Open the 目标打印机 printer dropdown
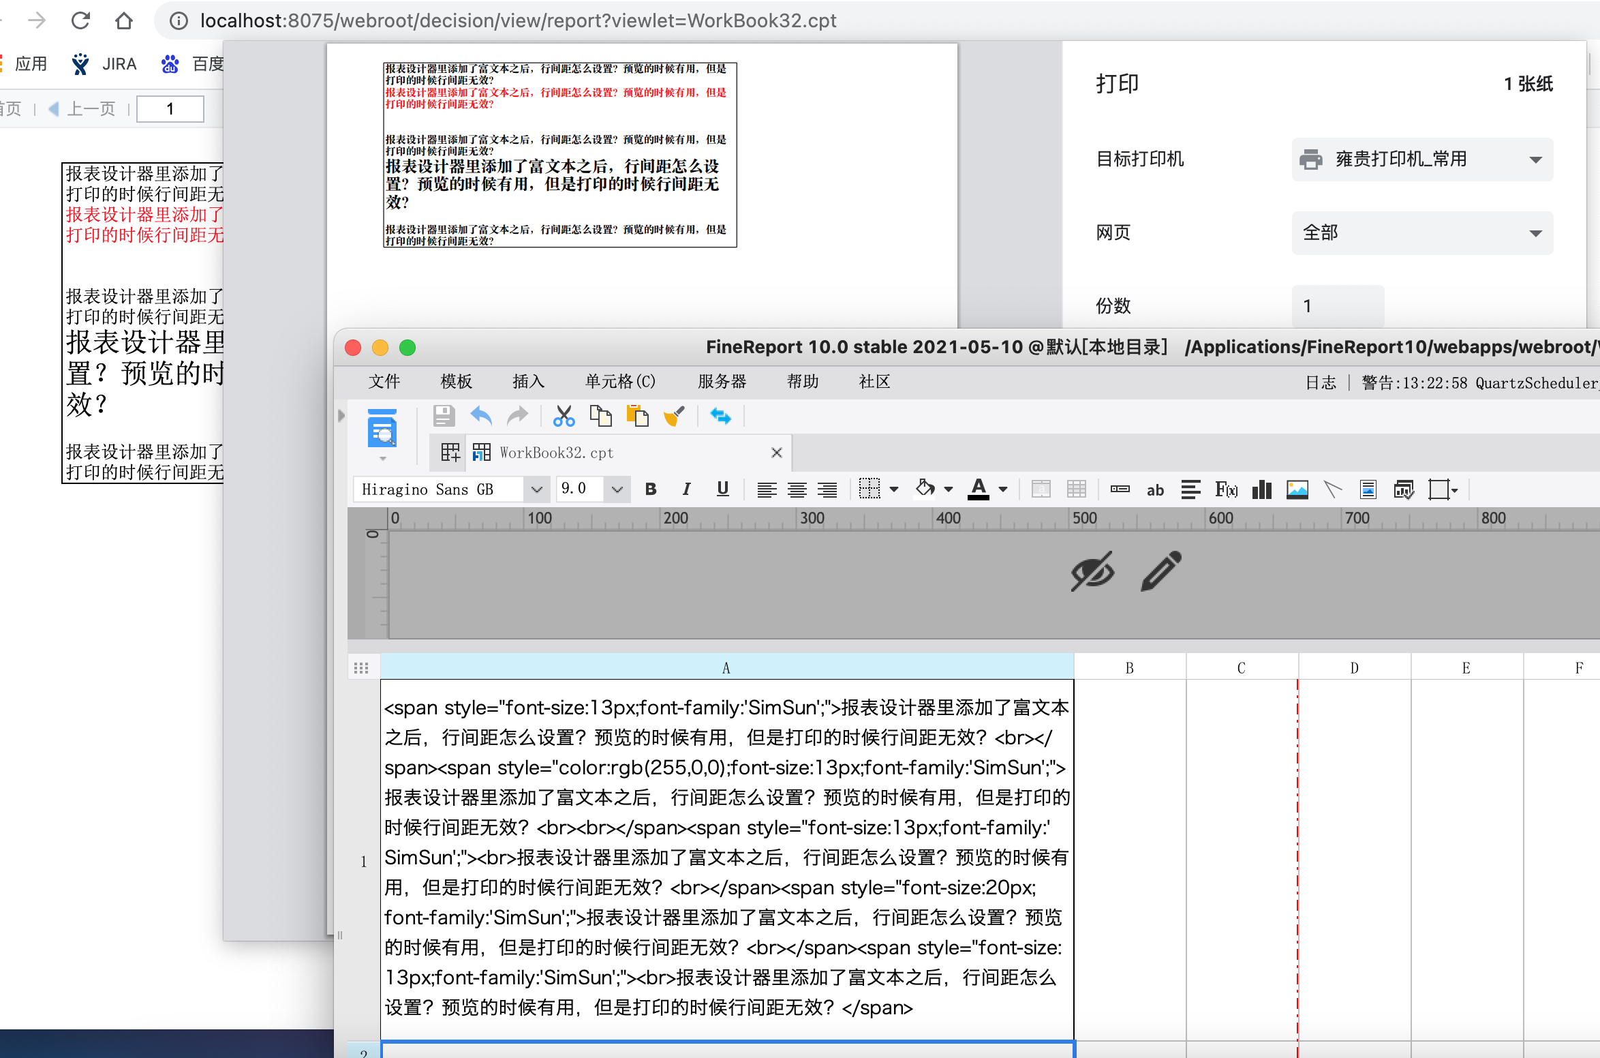 (x=1422, y=160)
